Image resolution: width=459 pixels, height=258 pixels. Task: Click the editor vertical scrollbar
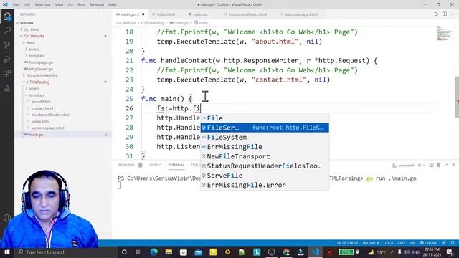pyautogui.click(x=457, y=97)
